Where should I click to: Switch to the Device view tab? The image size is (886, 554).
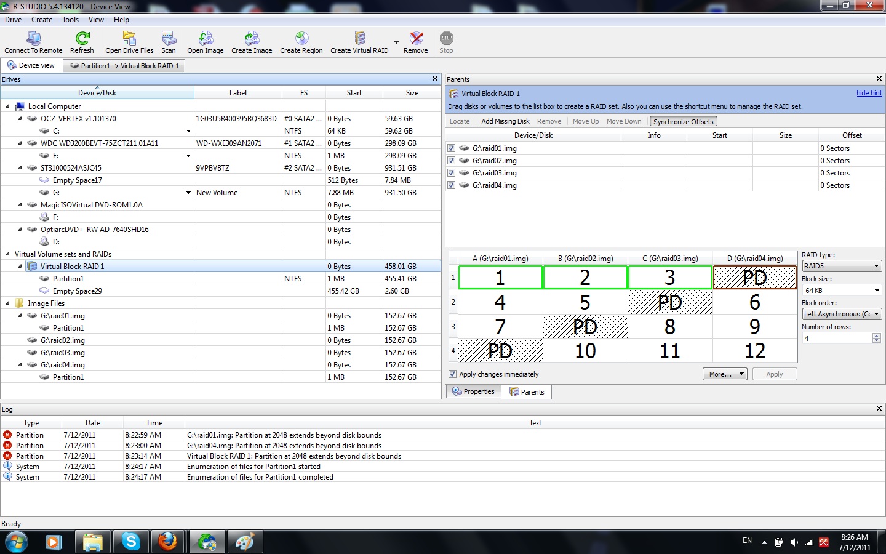point(31,65)
